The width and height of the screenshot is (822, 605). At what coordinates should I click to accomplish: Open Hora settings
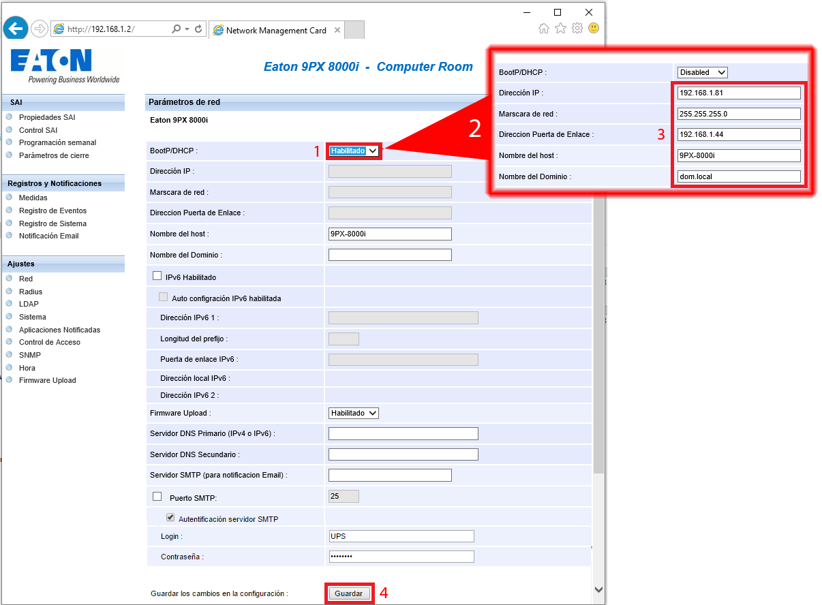pyautogui.click(x=27, y=368)
